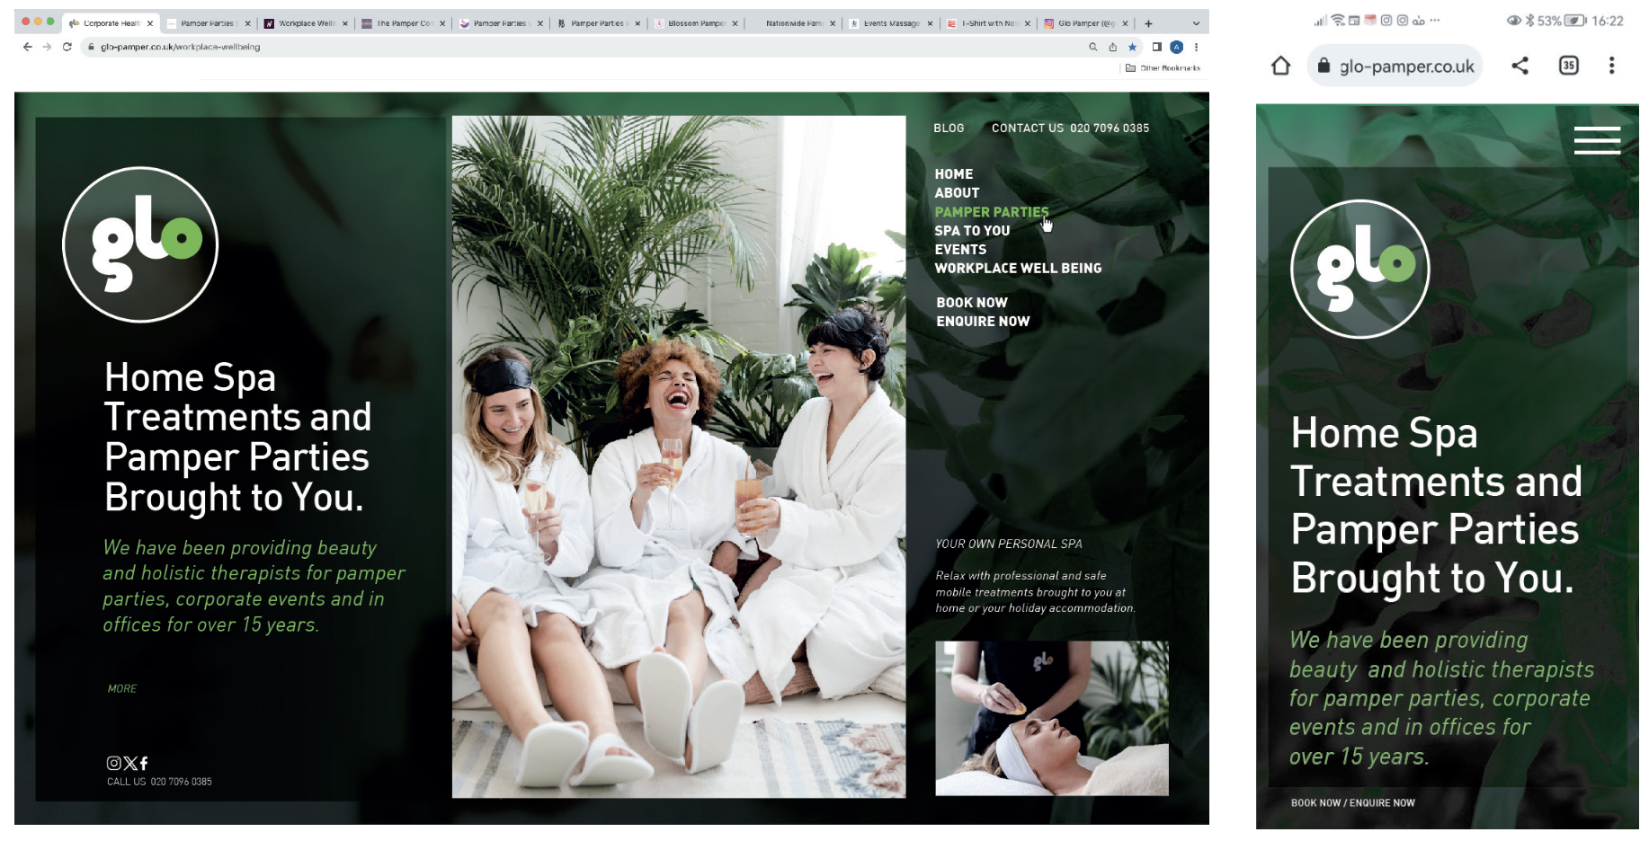Open SPA TO YOU in the site menu
The image size is (1649, 841).
pyautogui.click(x=972, y=231)
